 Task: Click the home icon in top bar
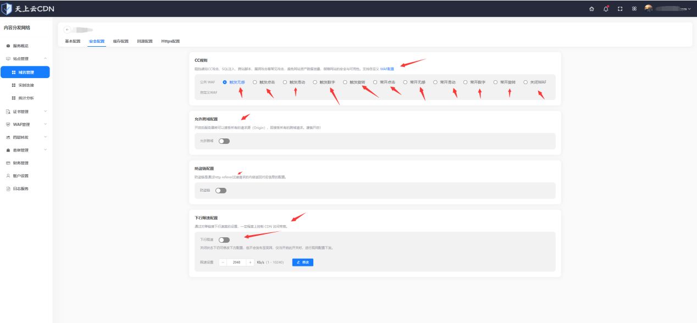591,9
